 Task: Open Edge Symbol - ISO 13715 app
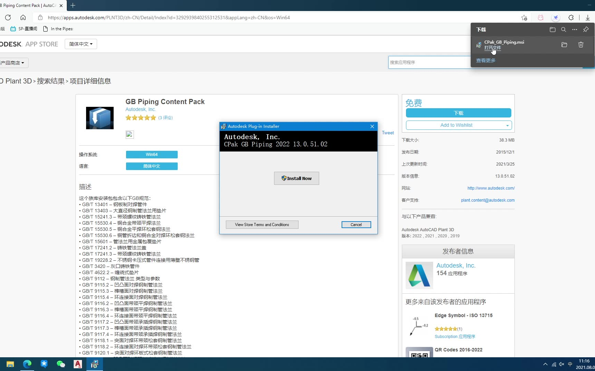tap(463, 315)
